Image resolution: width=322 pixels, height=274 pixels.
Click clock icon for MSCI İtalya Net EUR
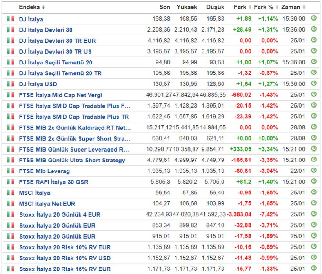(314, 203)
